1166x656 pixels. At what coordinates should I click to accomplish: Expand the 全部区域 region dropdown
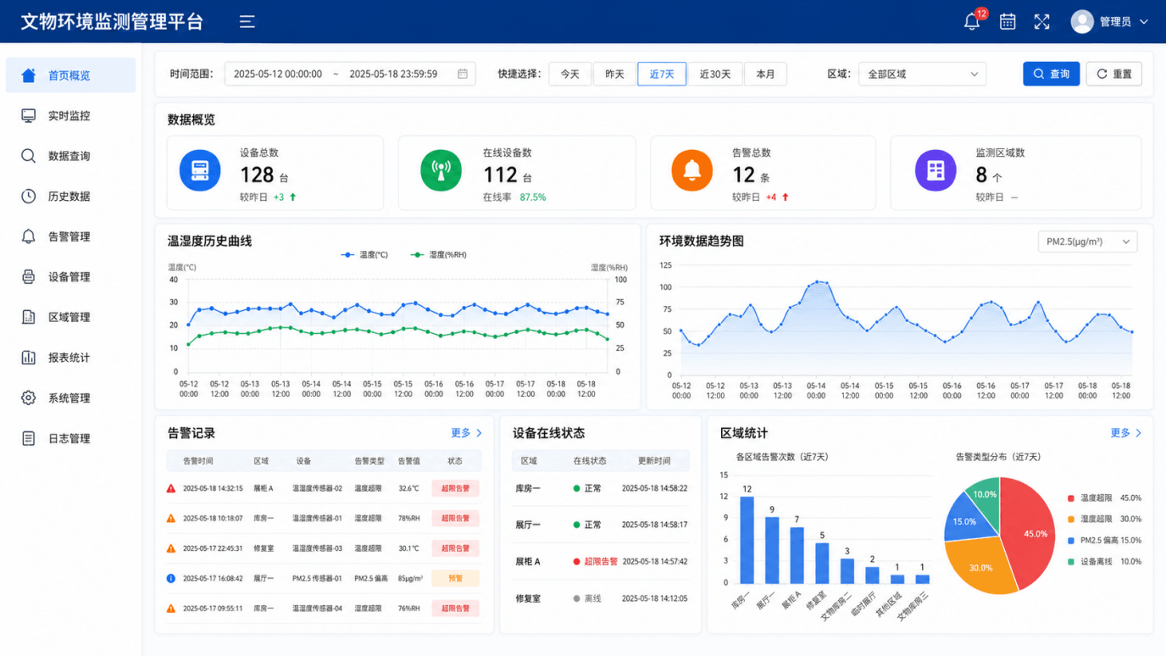[922, 74]
